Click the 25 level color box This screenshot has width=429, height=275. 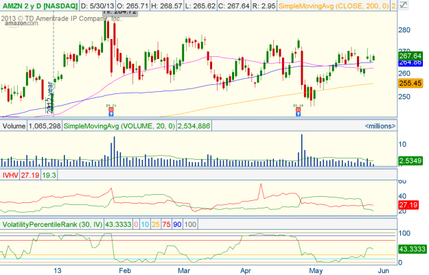[154, 224]
